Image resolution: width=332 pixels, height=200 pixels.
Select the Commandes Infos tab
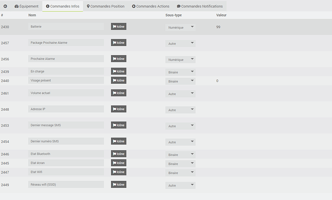click(63, 6)
